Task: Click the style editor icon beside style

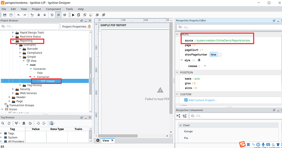Action: pyautogui.click(x=199, y=60)
